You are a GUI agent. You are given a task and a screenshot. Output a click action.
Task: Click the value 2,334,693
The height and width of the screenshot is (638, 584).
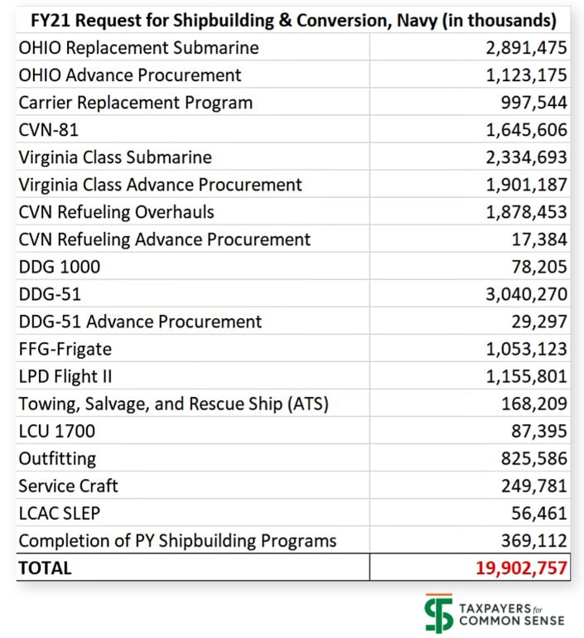pos(526,157)
